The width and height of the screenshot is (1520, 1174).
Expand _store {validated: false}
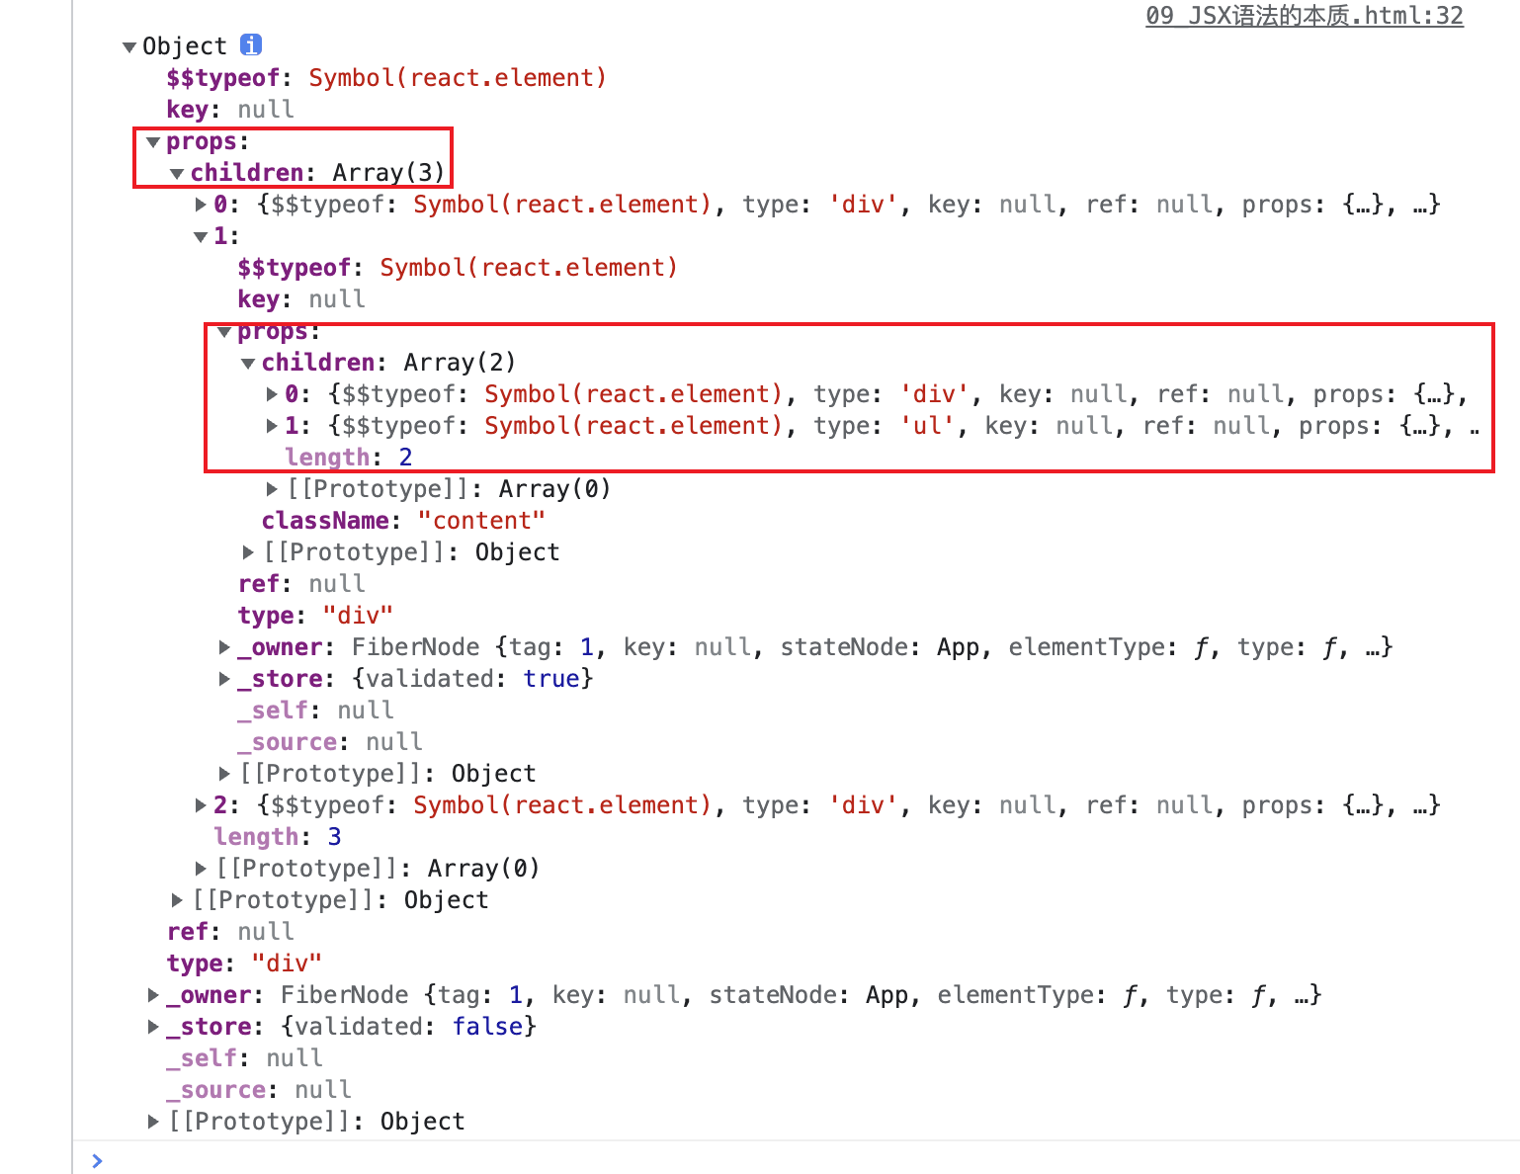(x=153, y=1027)
